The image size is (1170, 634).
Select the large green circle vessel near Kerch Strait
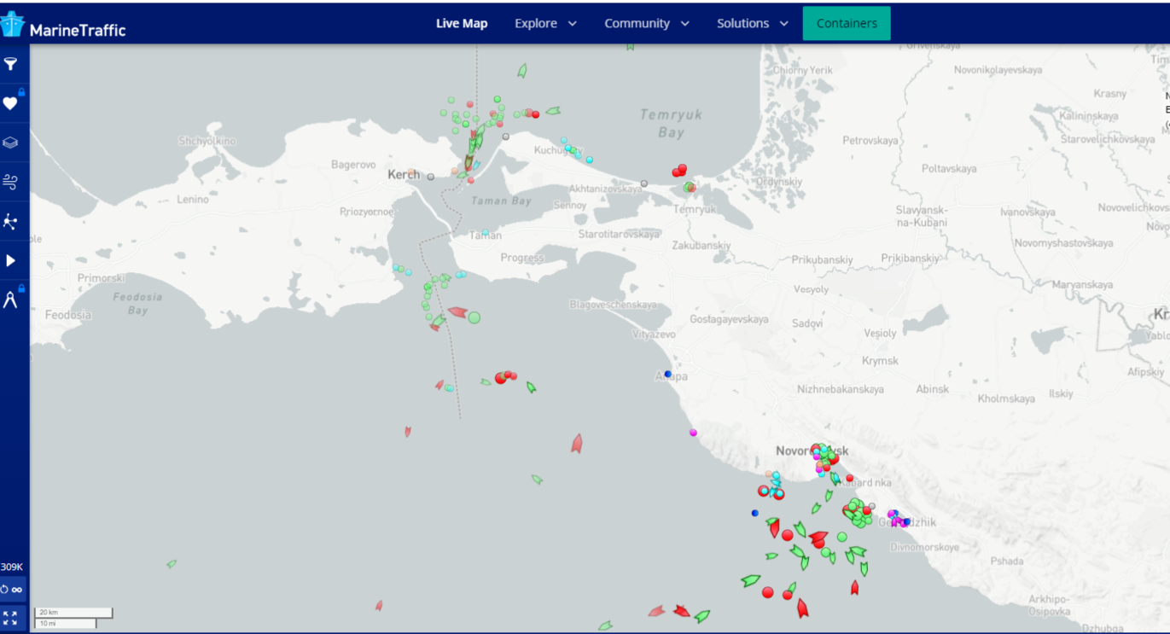coord(474,317)
